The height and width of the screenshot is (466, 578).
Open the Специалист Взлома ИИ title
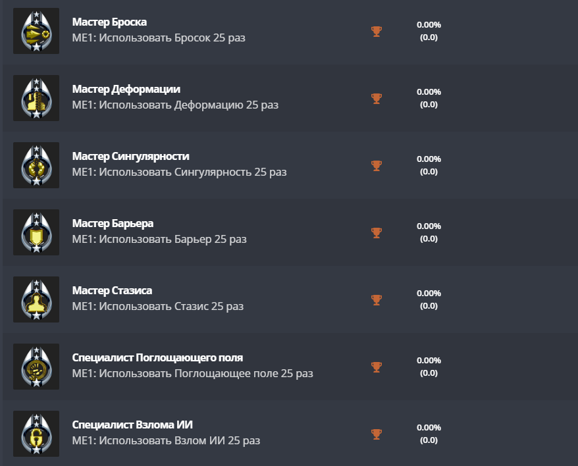132,425
